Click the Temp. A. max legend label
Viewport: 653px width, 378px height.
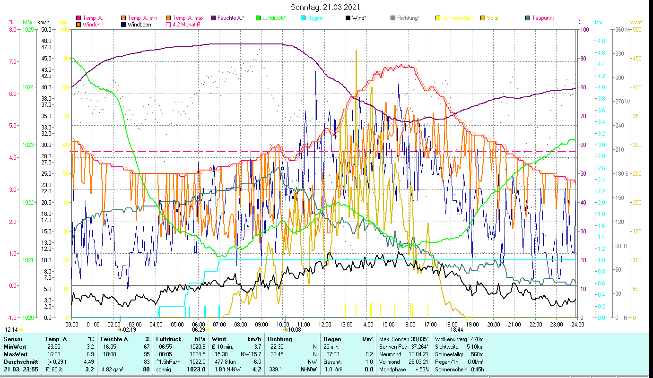click(188, 18)
